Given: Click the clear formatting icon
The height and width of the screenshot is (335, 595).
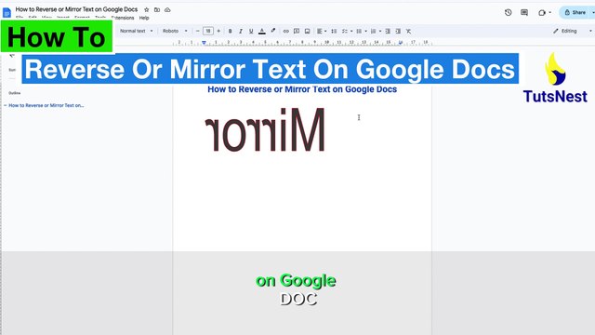Looking at the screenshot, I should click(x=408, y=31).
